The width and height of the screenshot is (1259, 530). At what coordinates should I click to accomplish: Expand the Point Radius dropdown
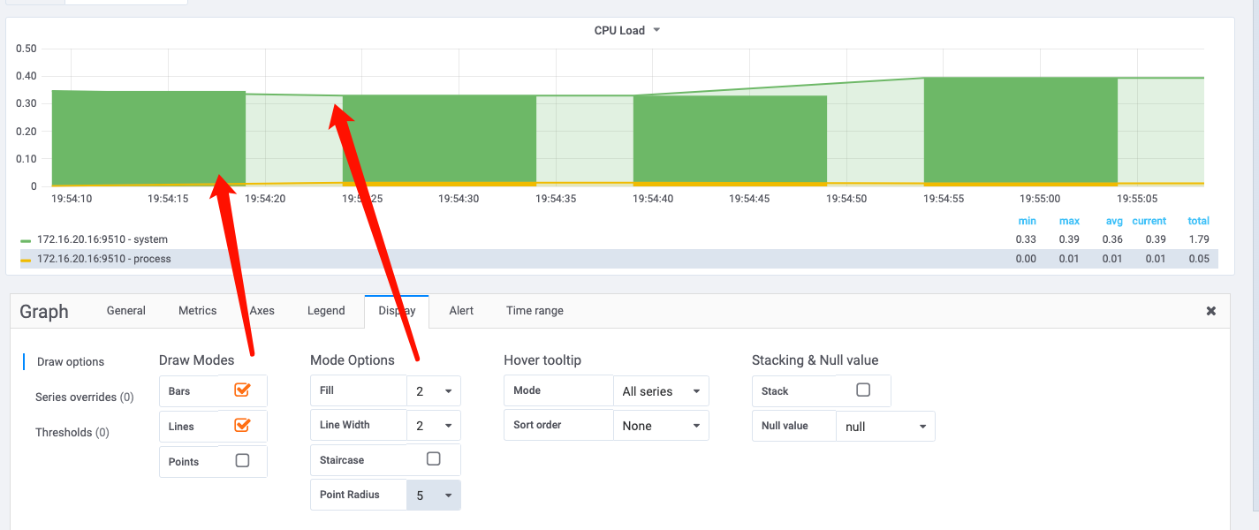point(433,496)
